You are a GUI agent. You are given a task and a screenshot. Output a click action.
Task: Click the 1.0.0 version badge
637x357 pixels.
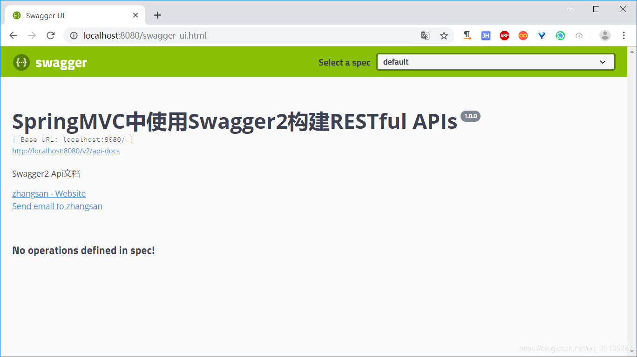[470, 116]
